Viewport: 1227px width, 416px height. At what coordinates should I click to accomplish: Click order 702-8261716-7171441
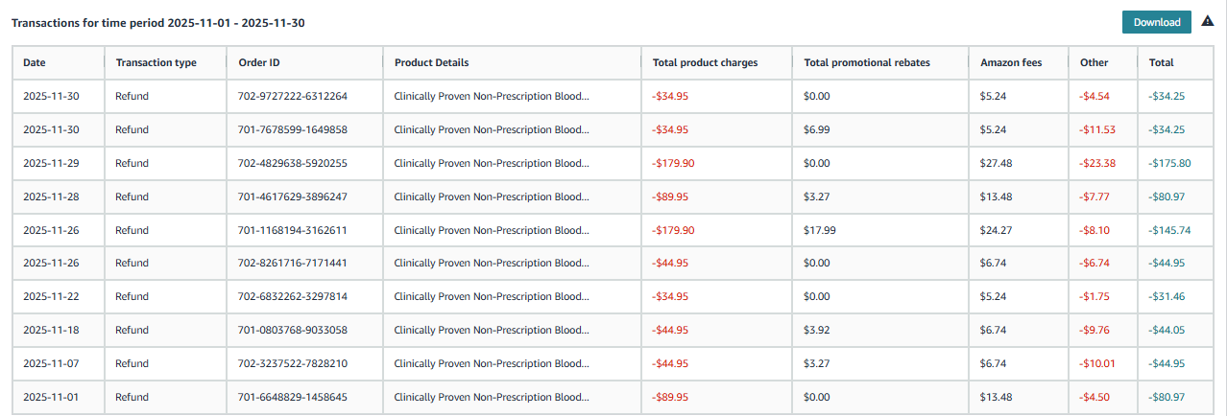[293, 264]
